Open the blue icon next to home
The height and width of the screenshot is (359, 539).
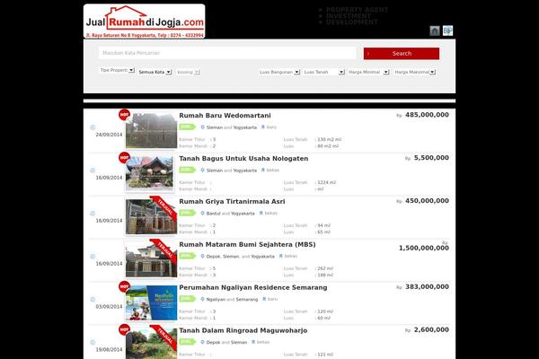point(447,31)
